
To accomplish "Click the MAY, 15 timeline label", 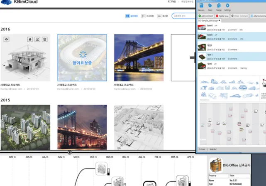I will [x=12, y=157].
